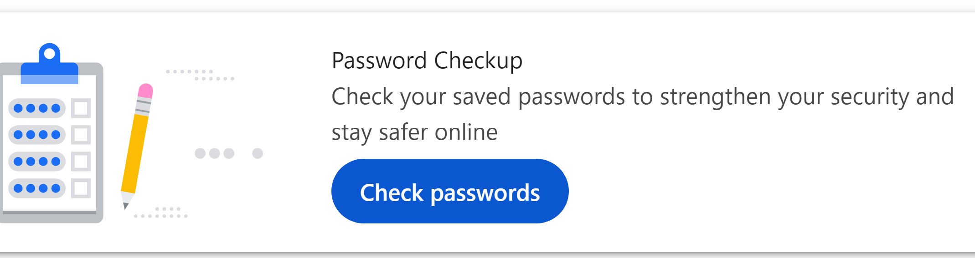
Task: Click the pink eraser on the pencil
Action: (145, 91)
